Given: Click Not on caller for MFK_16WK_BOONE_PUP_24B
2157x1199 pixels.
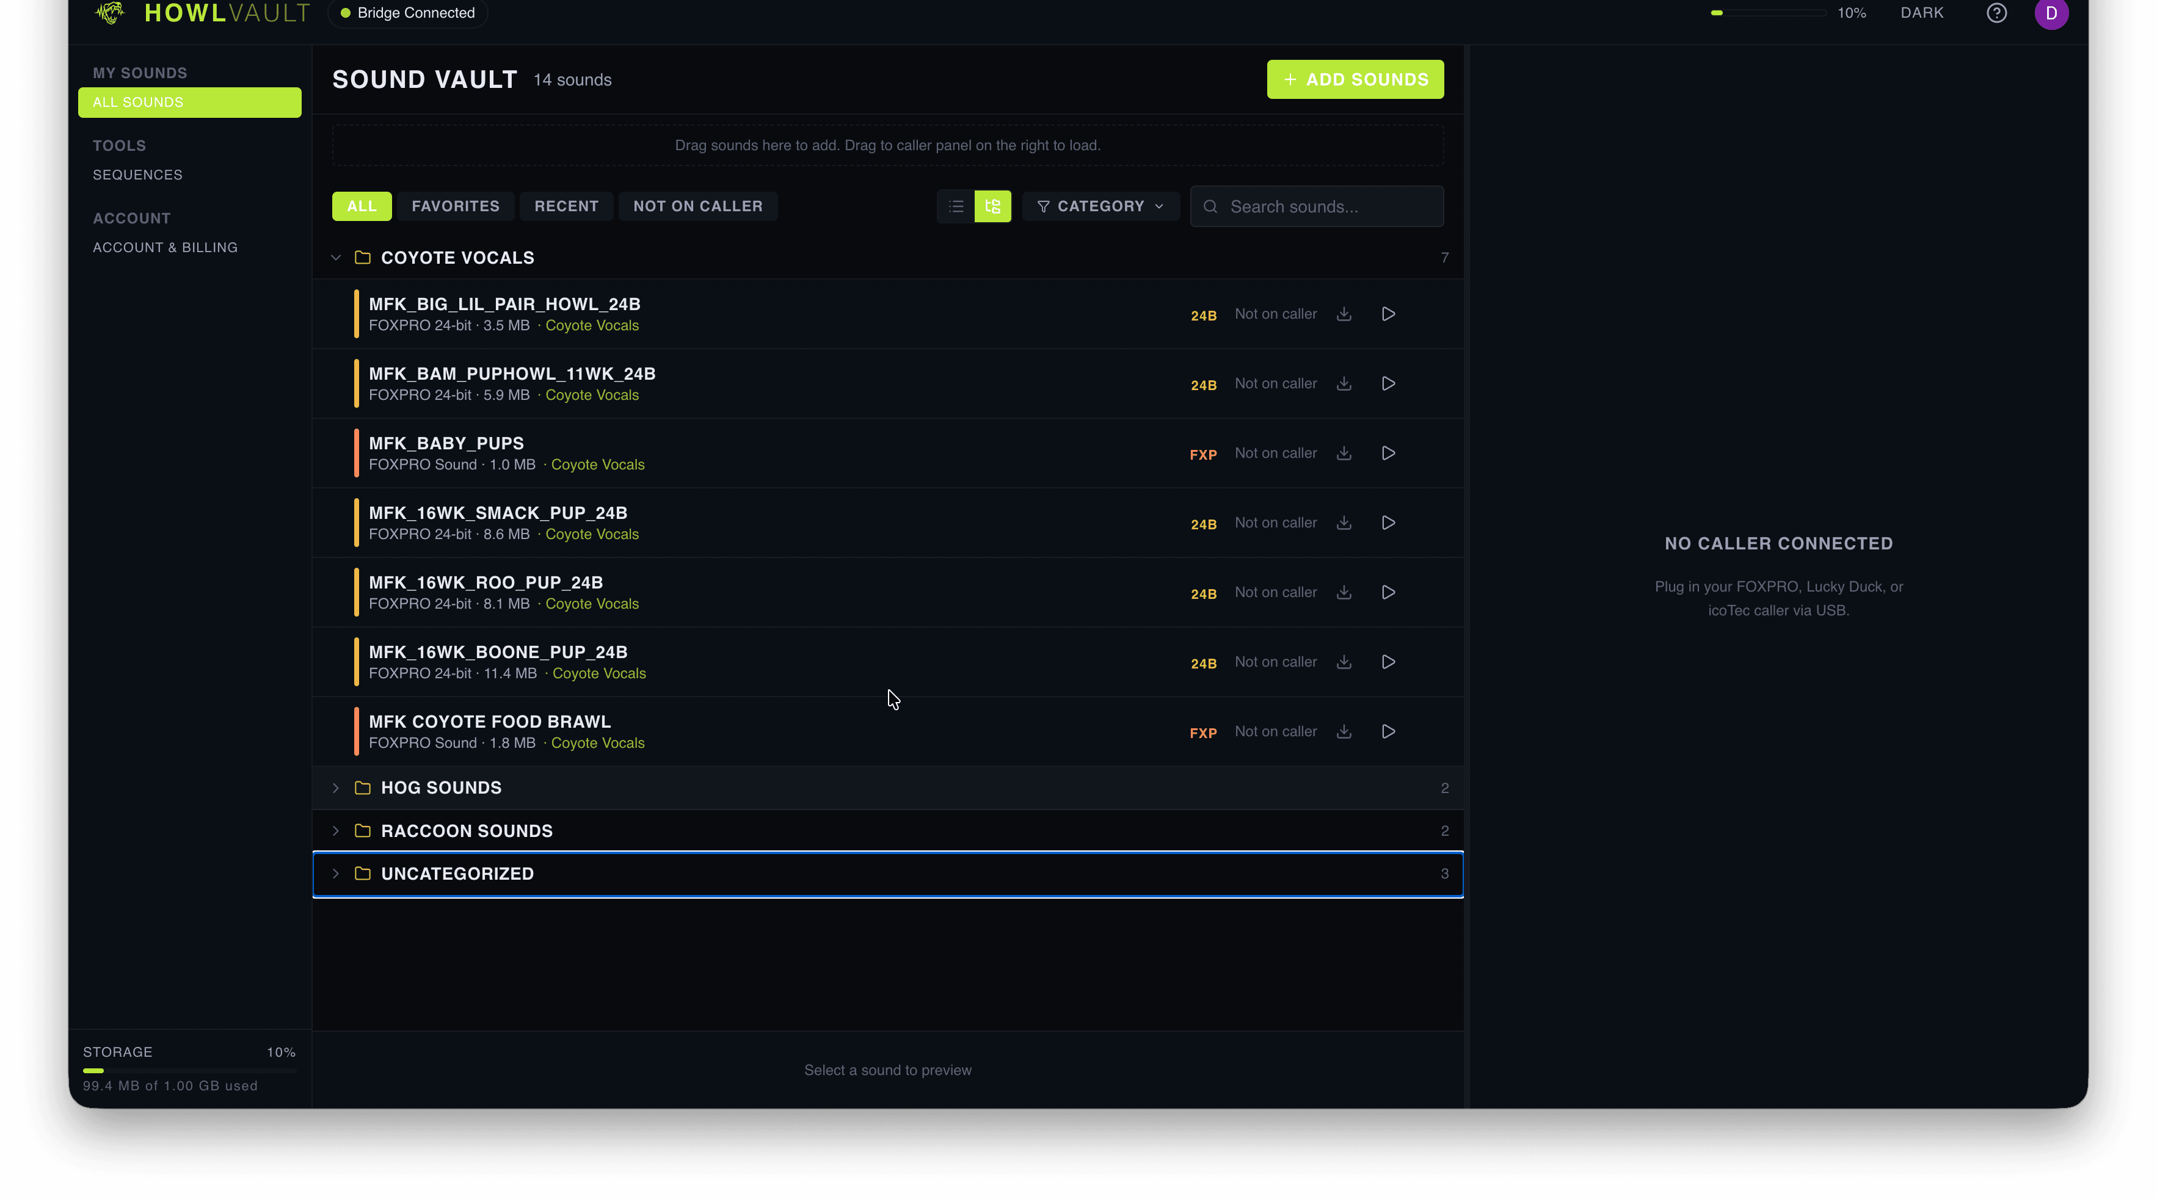Looking at the screenshot, I should (x=1275, y=661).
